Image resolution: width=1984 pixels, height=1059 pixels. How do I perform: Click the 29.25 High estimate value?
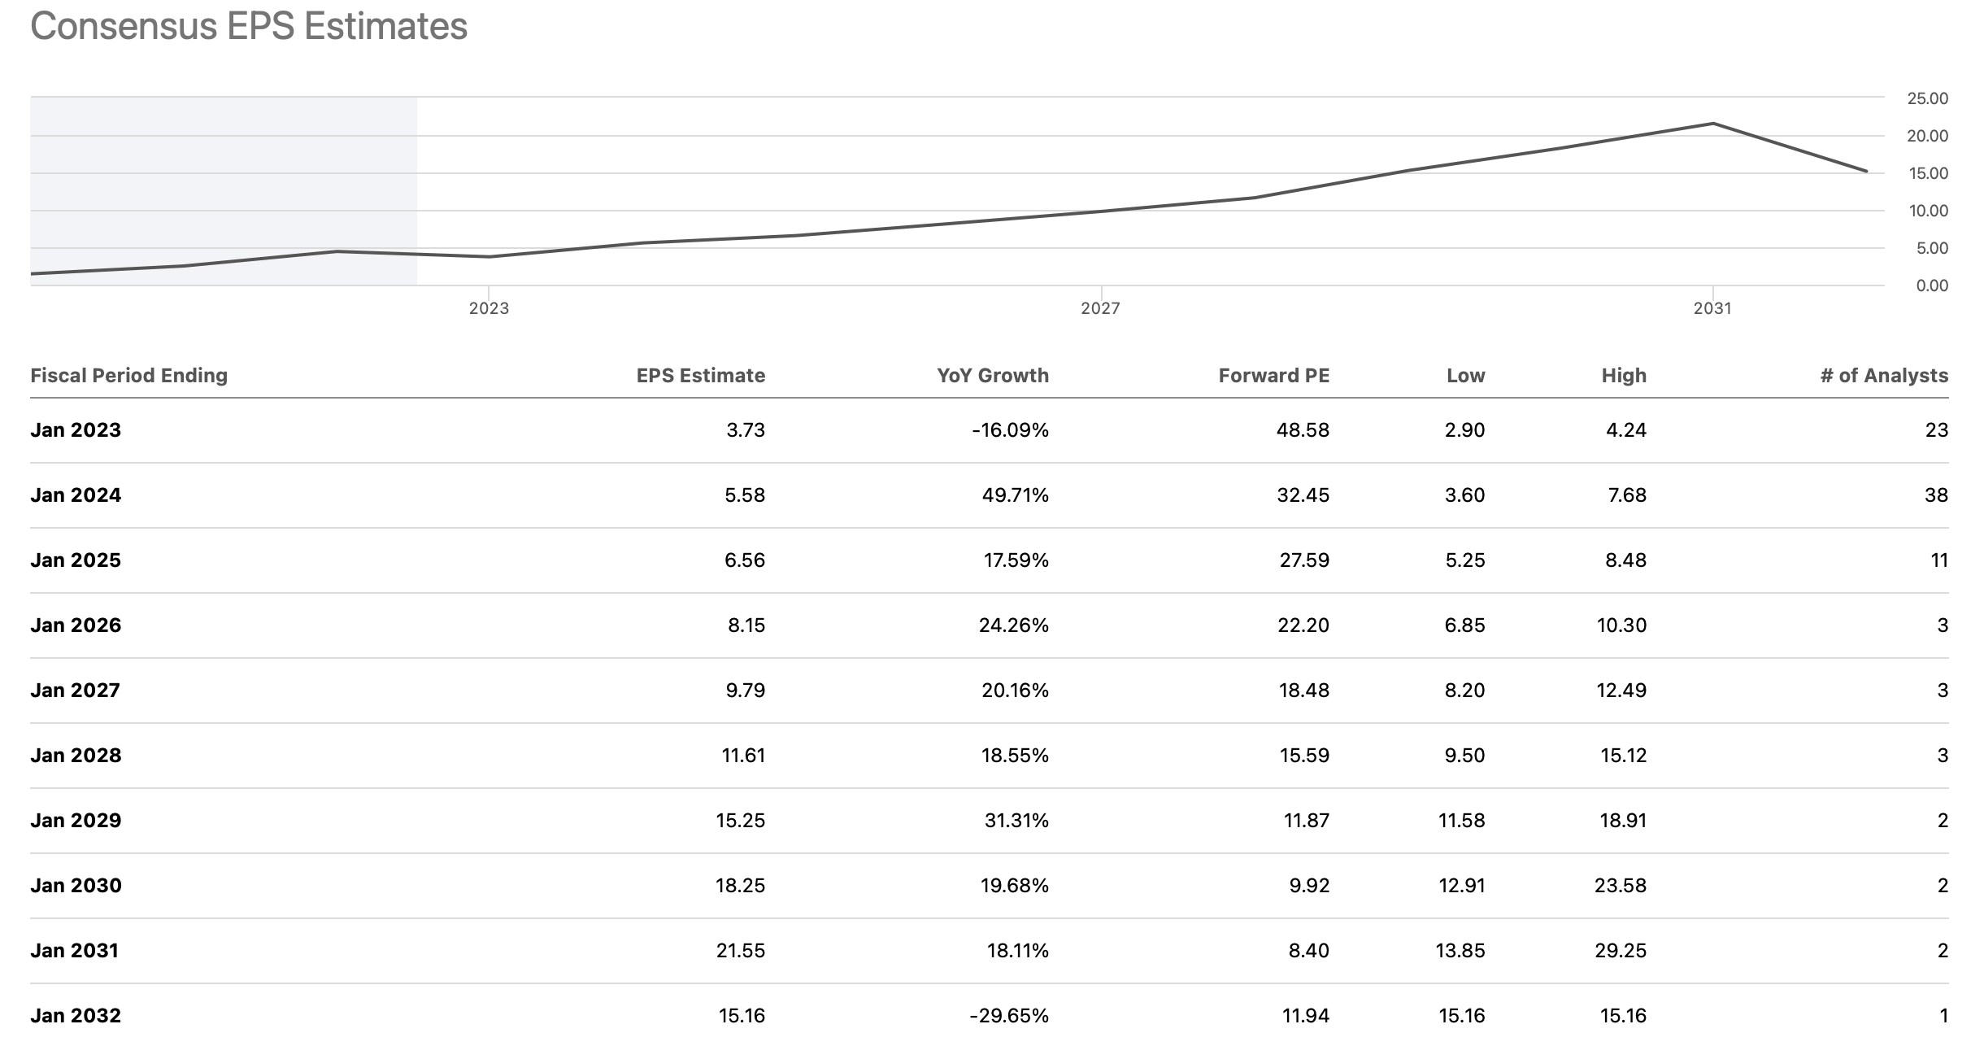(x=1620, y=951)
